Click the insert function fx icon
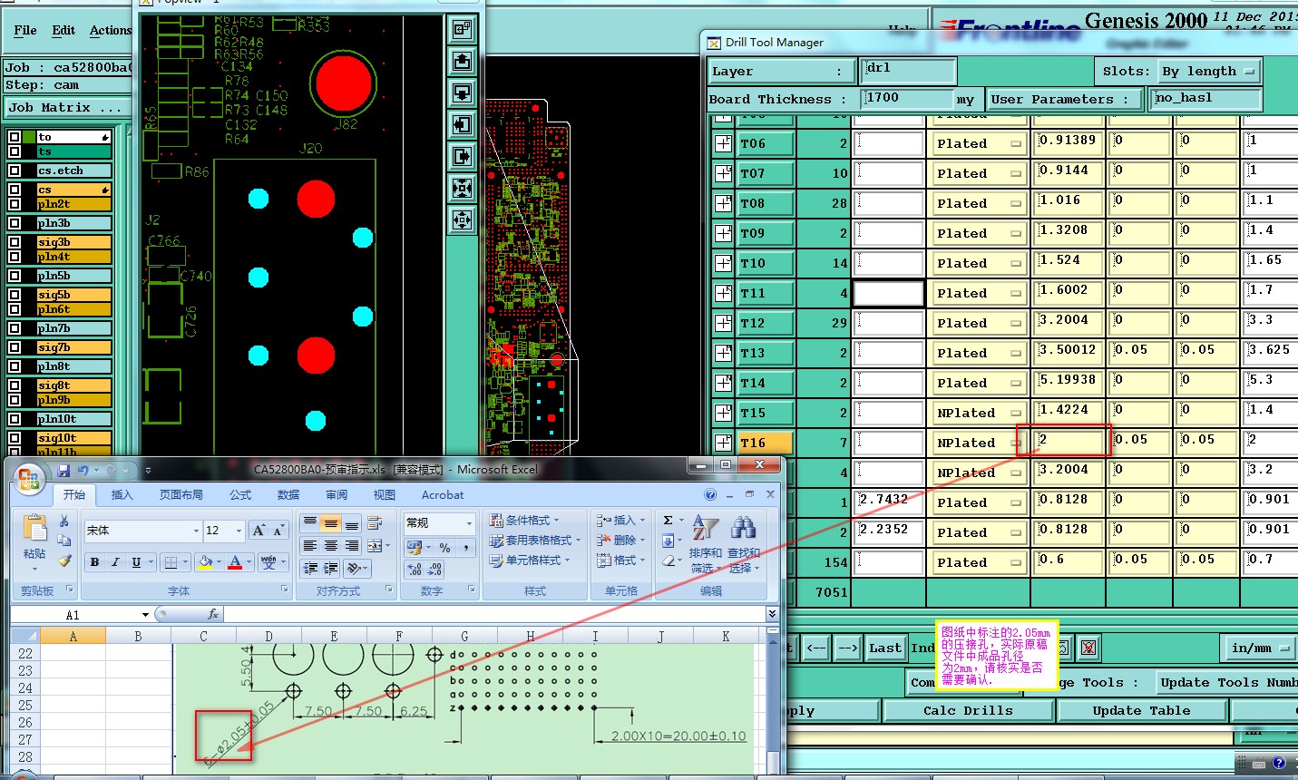 point(212,614)
